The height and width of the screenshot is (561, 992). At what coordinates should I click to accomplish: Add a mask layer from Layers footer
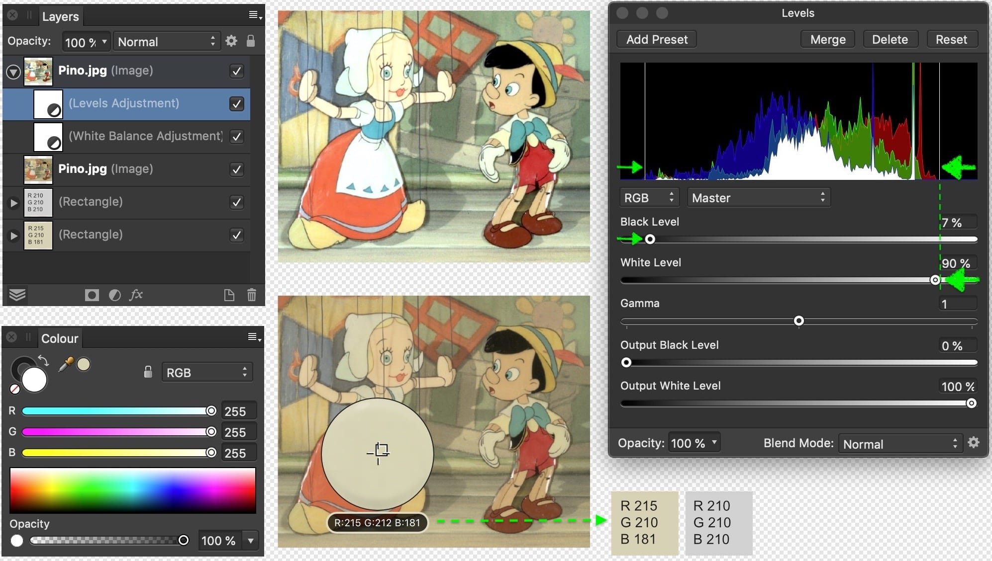92,295
